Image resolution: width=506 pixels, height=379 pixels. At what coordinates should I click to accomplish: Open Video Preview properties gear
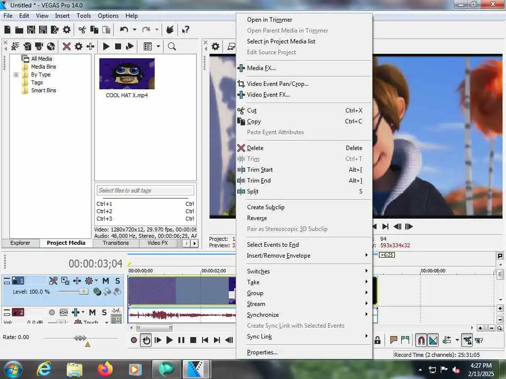(x=215, y=46)
